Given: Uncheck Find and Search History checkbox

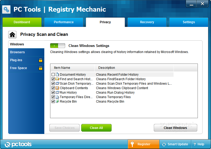Looking at the screenshot, I should click(x=53, y=79).
